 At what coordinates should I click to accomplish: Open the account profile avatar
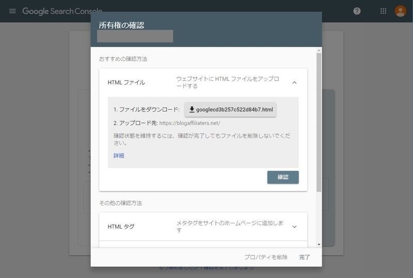pos(400,11)
